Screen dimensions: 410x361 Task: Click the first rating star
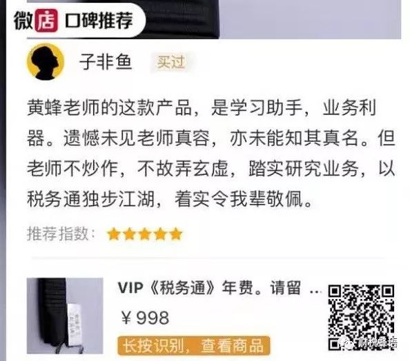113,234
